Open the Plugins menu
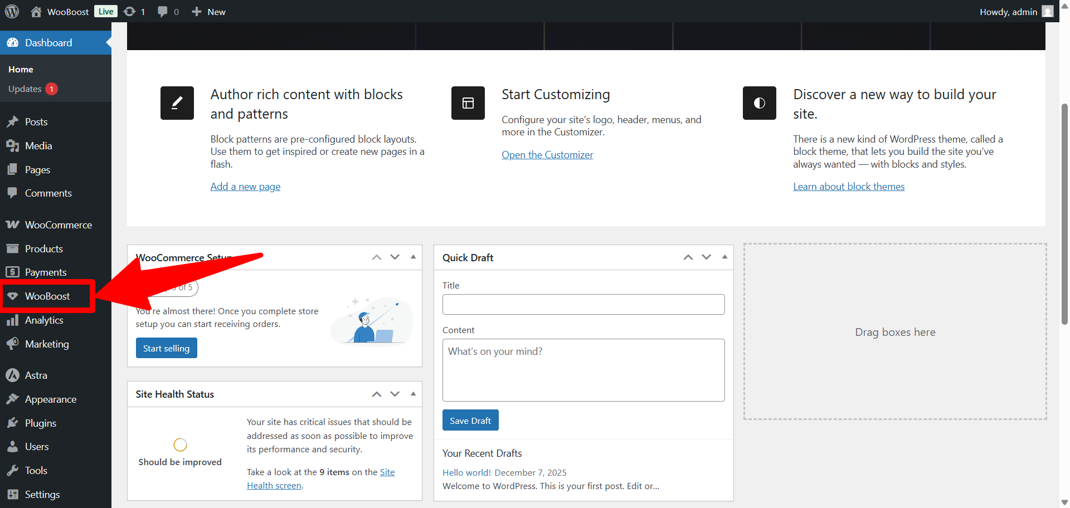This screenshot has width=1070, height=508. pyautogui.click(x=41, y=423)
